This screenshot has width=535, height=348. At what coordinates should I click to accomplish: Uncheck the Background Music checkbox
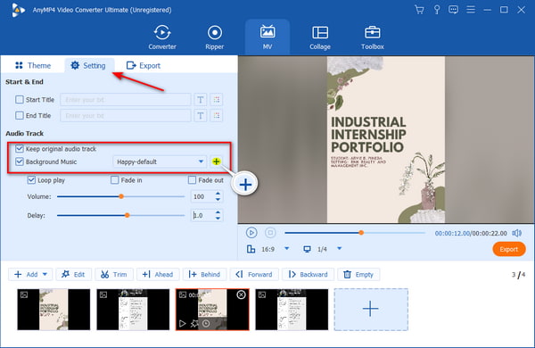pyautogui.click(x=20, y=162)
